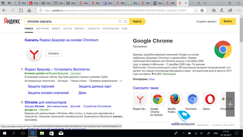Switch to the Видео tab
This screenshot has width=243, height=137.
pyautogui.click(x=56, y=29)
